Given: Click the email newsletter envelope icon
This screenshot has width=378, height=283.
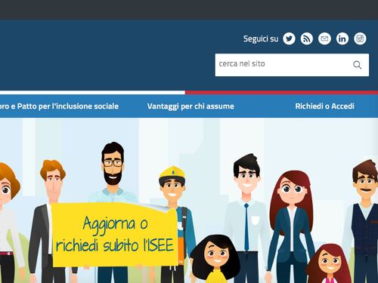Looking at the screenshot, I should pyautogui.click(x=324, y=38).
